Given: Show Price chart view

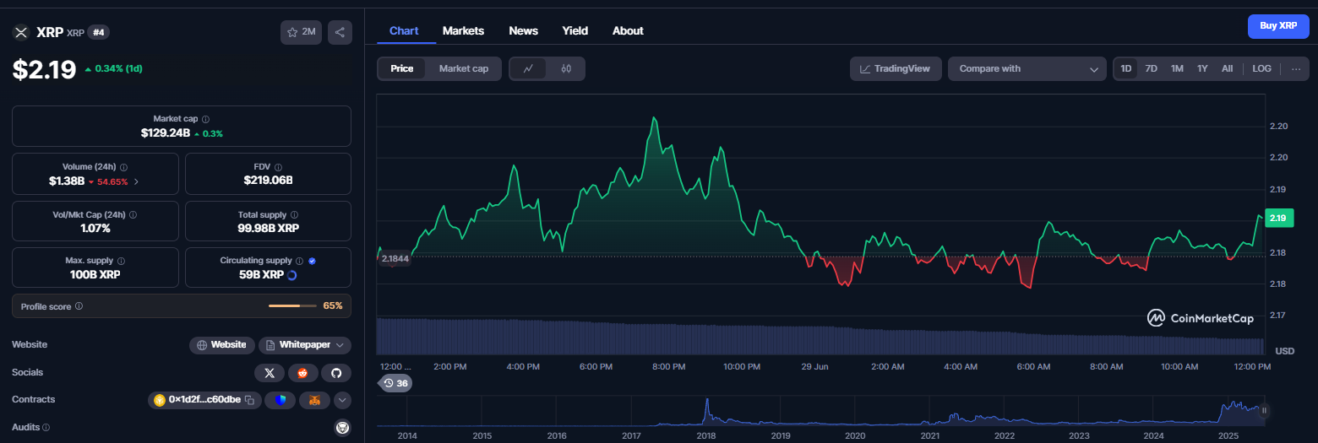Looking at the screenshot, I should pos(402,68).
